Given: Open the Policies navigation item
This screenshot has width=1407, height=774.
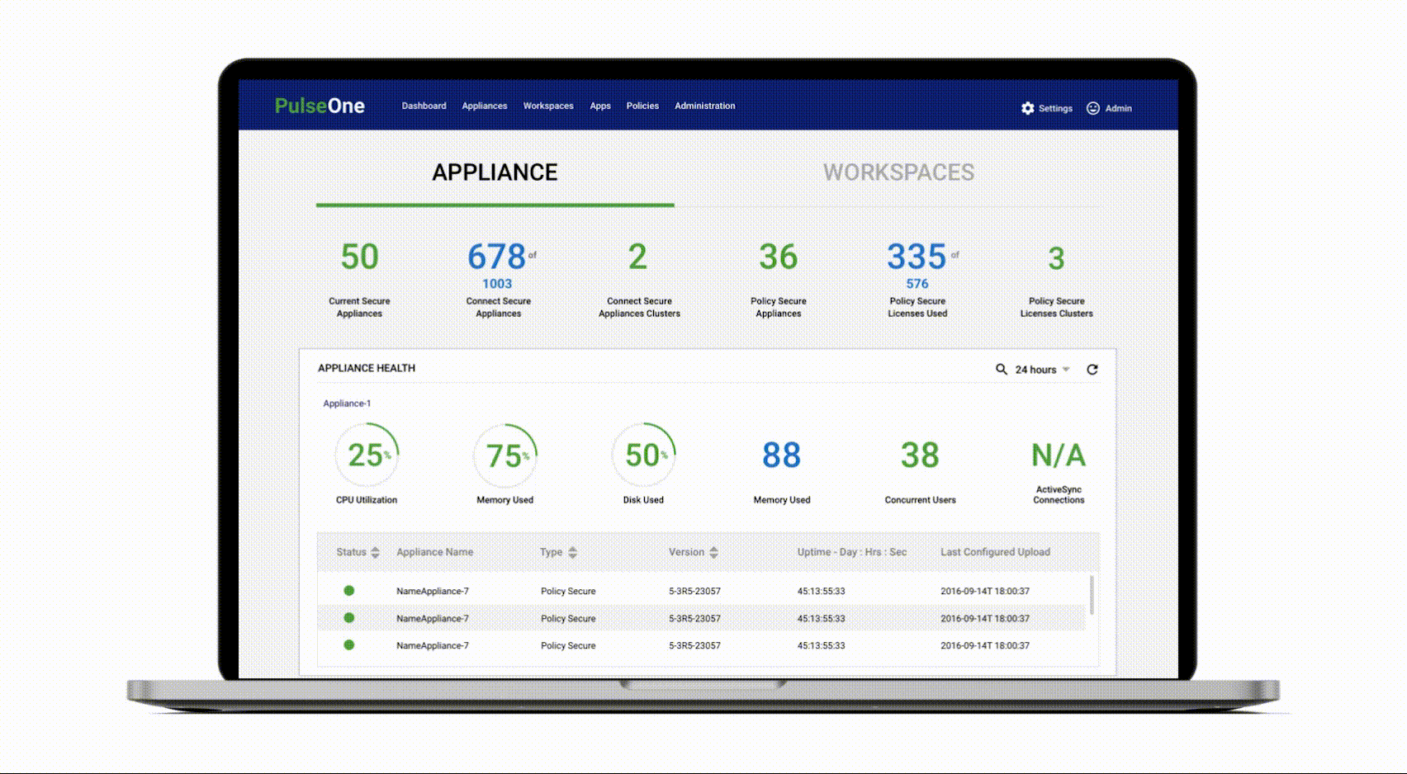Looking at the screenshot, I should pyautogui.click(x=642, y=106).
